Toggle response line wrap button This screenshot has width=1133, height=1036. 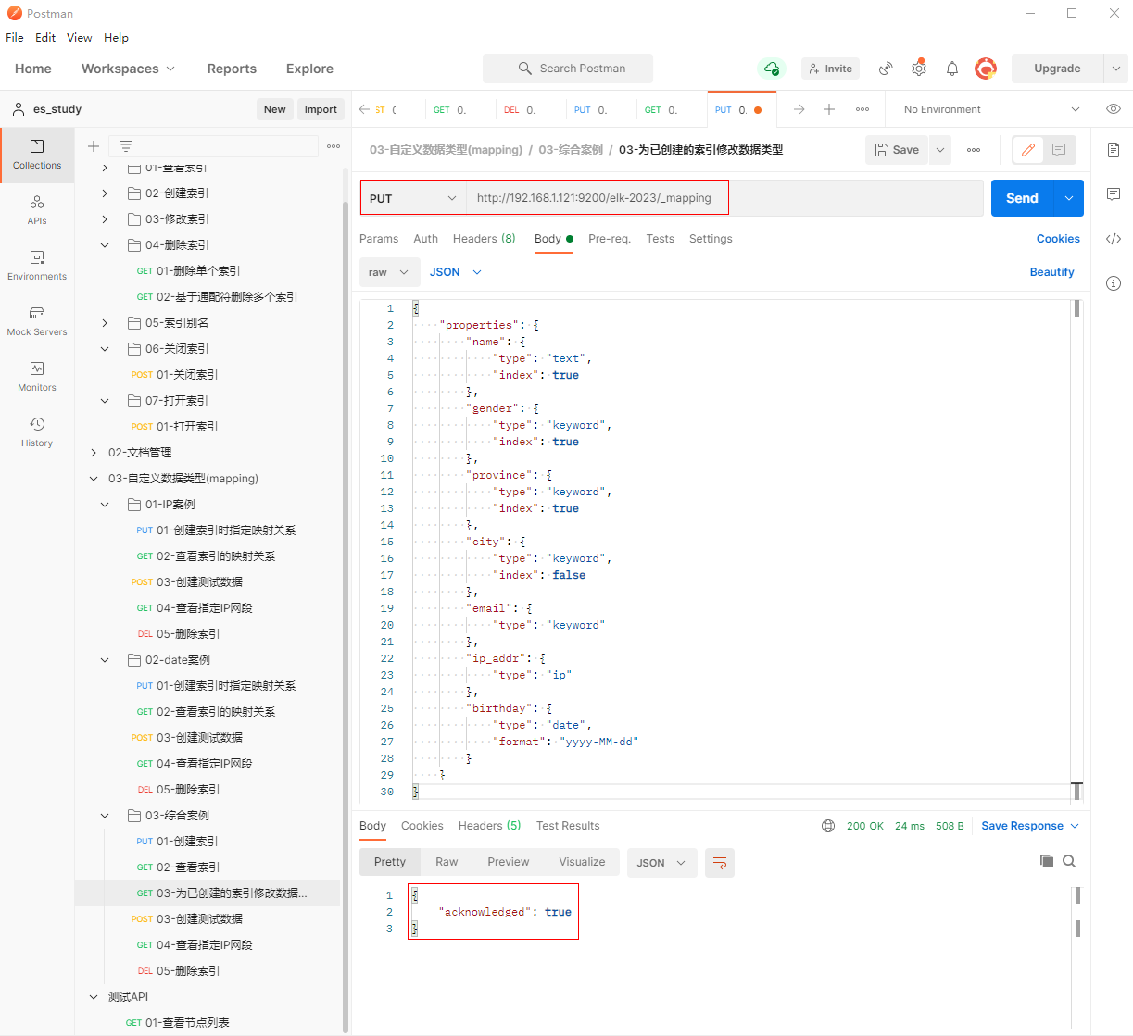coord(719,863)
